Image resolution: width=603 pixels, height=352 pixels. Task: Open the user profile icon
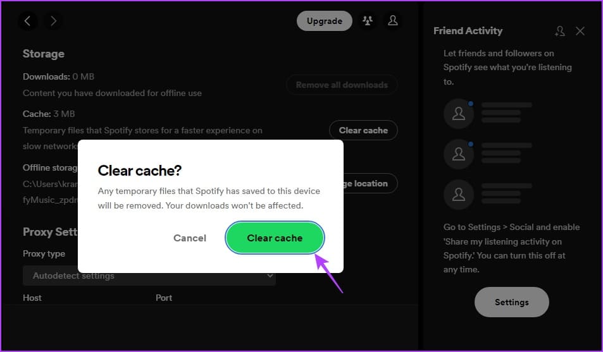click(393, 21)
